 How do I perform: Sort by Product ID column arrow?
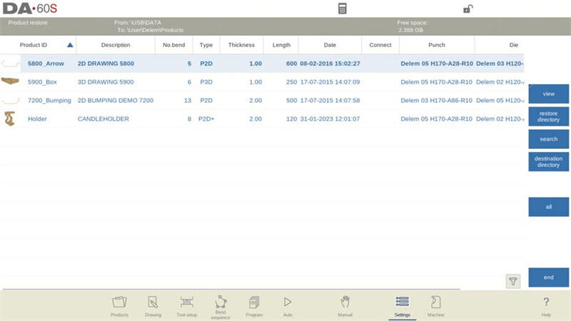[70, 45]
